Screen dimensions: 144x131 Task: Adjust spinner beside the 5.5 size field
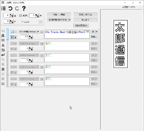tap(31, 37)
